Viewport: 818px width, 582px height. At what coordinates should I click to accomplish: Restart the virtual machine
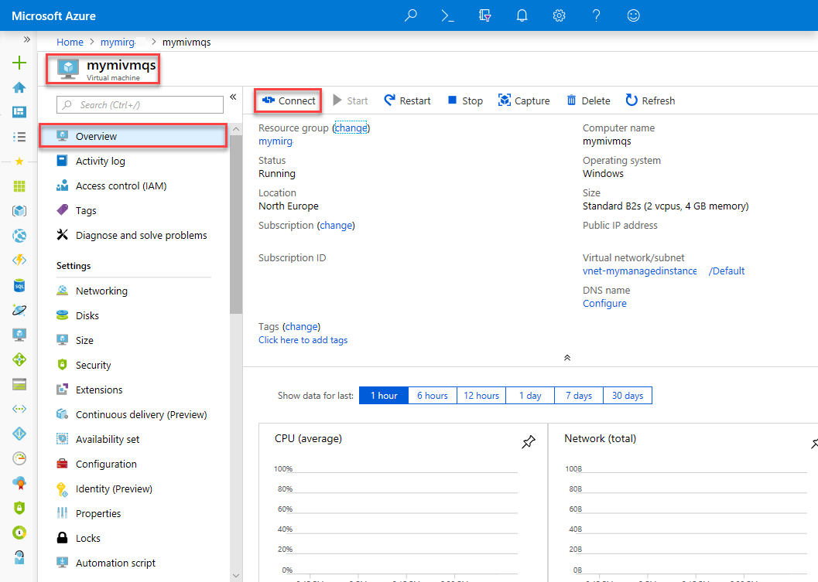[x=407, y=100]
